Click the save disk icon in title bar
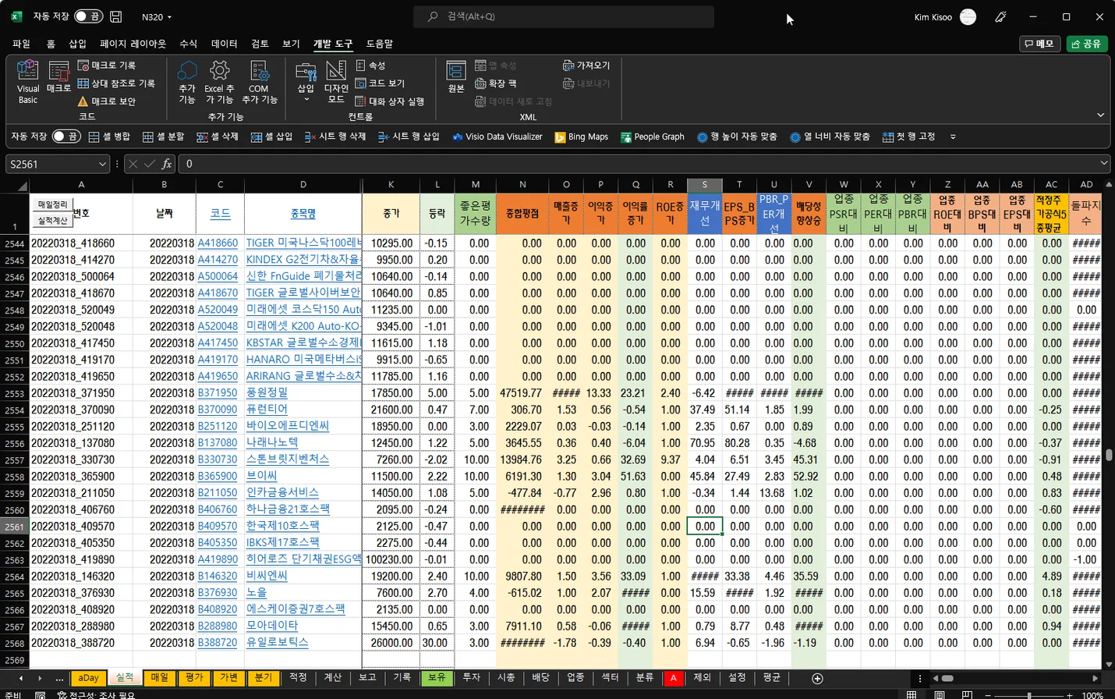The height and width of the screenshot is (699, 1115). pos(116,16)
